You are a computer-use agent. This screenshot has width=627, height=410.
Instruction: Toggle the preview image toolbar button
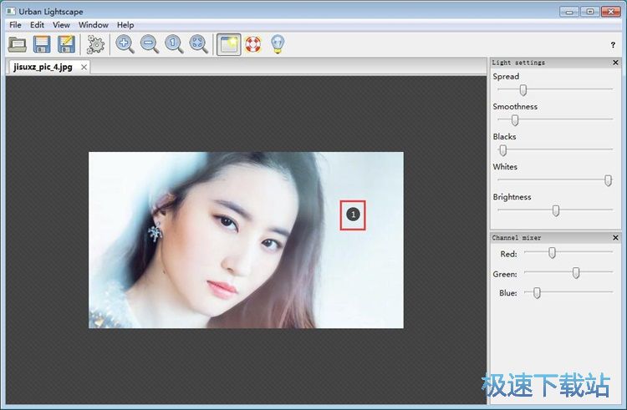click(229, 44)
